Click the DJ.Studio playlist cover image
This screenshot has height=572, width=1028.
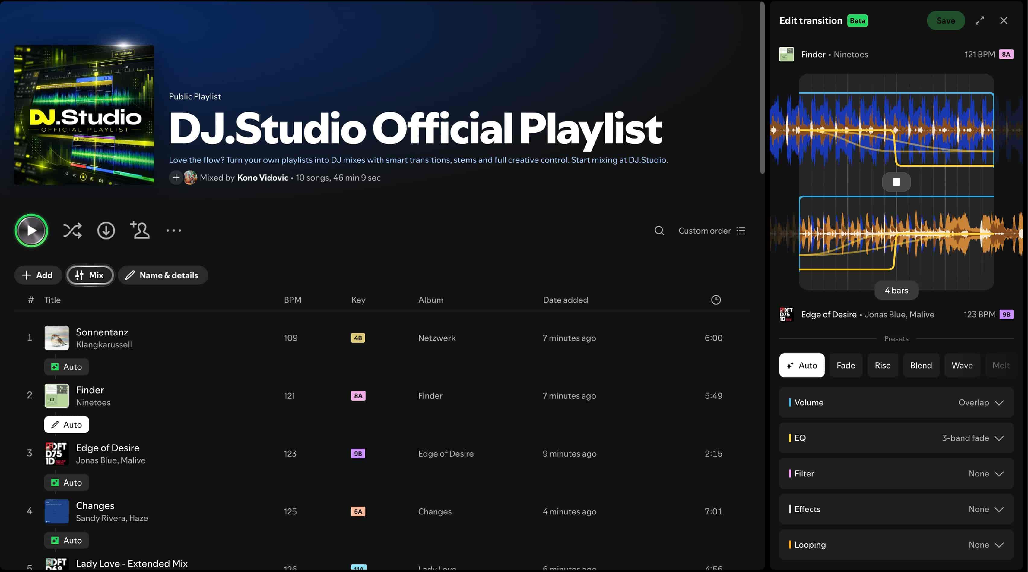[84, 115]
